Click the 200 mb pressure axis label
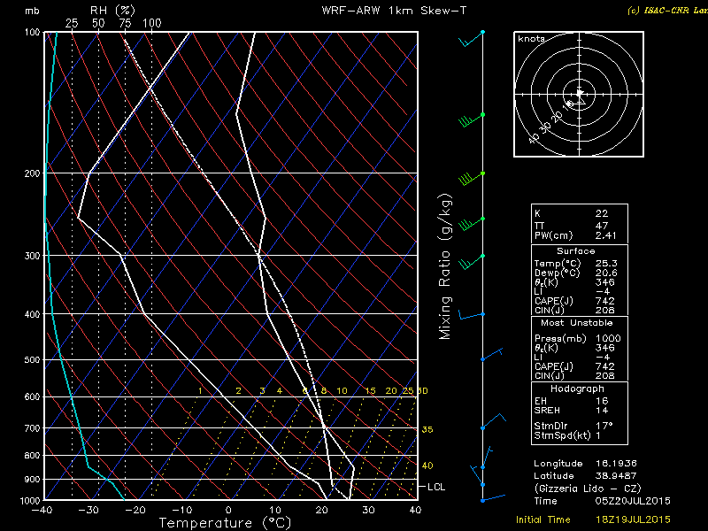The image size is (708, 531). (33, 173)
